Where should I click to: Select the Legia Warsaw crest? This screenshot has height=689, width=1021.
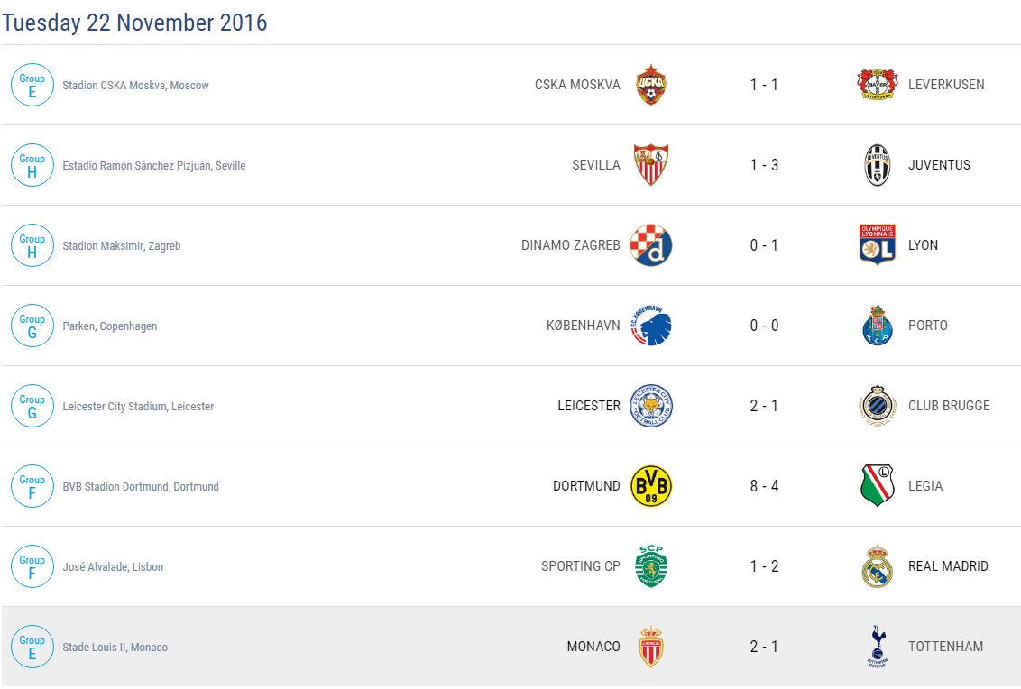[x=877, y=486]
